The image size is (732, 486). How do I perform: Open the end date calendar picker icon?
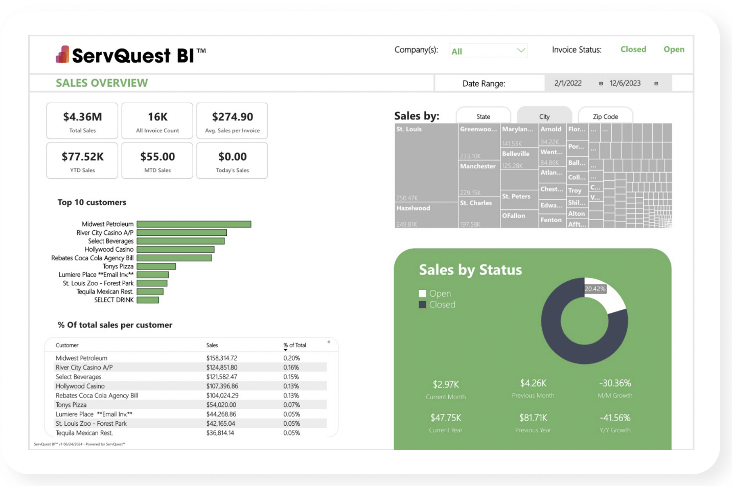(x=656, y=84)
